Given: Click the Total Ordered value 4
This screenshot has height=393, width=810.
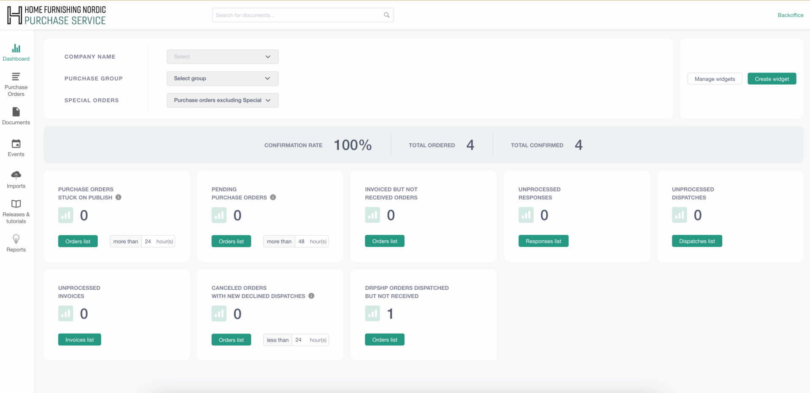Looking at the screenshot, I should [x=470, y=145].
